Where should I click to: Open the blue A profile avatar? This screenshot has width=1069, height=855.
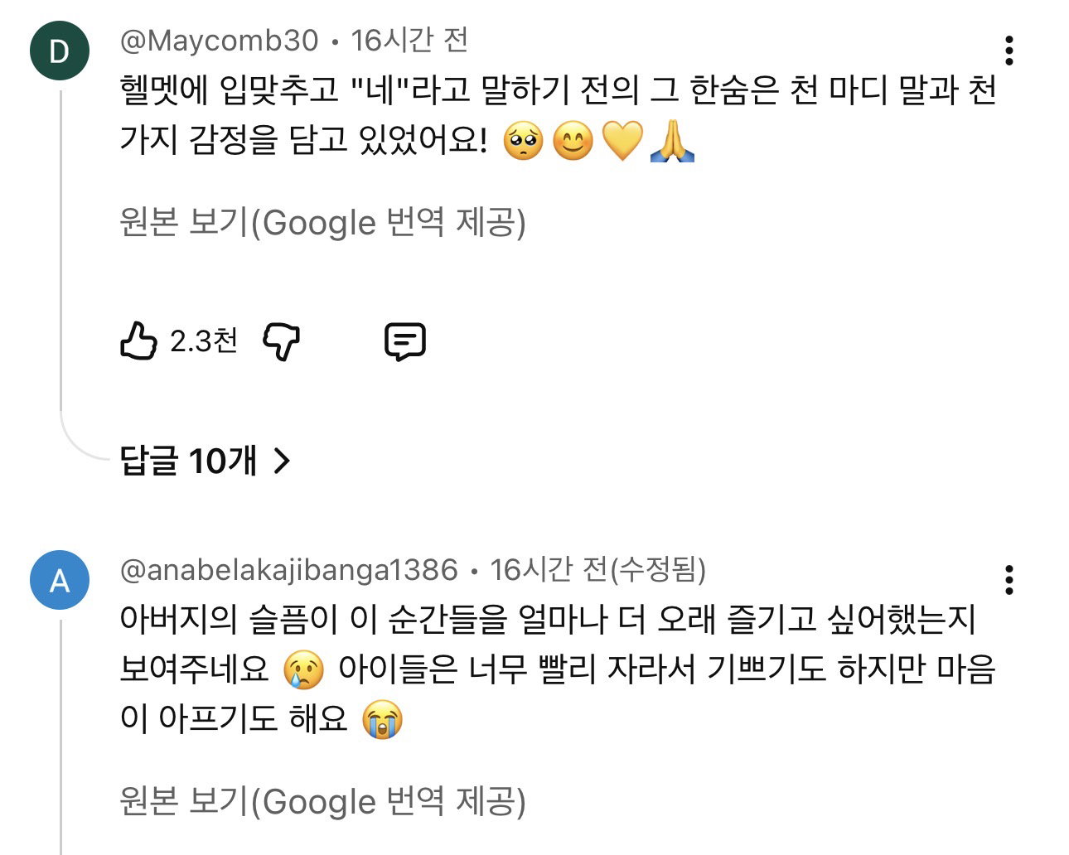click(x=59, y=580)
